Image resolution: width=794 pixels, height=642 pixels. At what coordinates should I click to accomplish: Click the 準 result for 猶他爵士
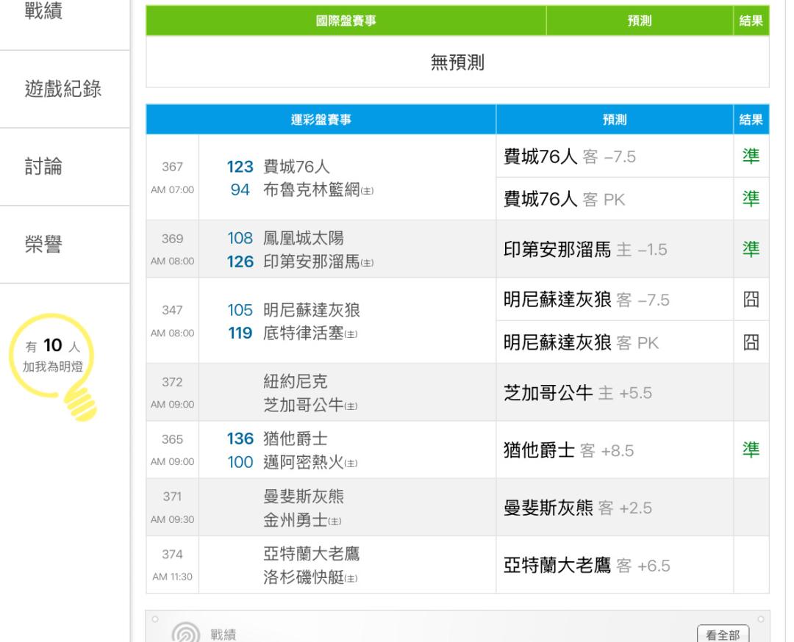pos(751,450)
